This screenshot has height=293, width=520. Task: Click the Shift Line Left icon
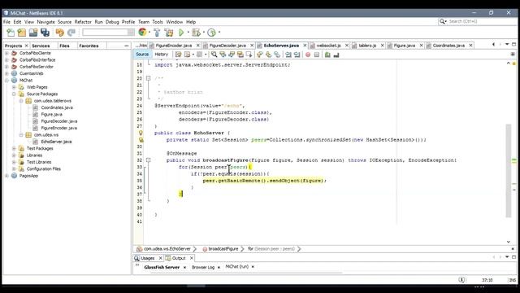tap(288, 55)
